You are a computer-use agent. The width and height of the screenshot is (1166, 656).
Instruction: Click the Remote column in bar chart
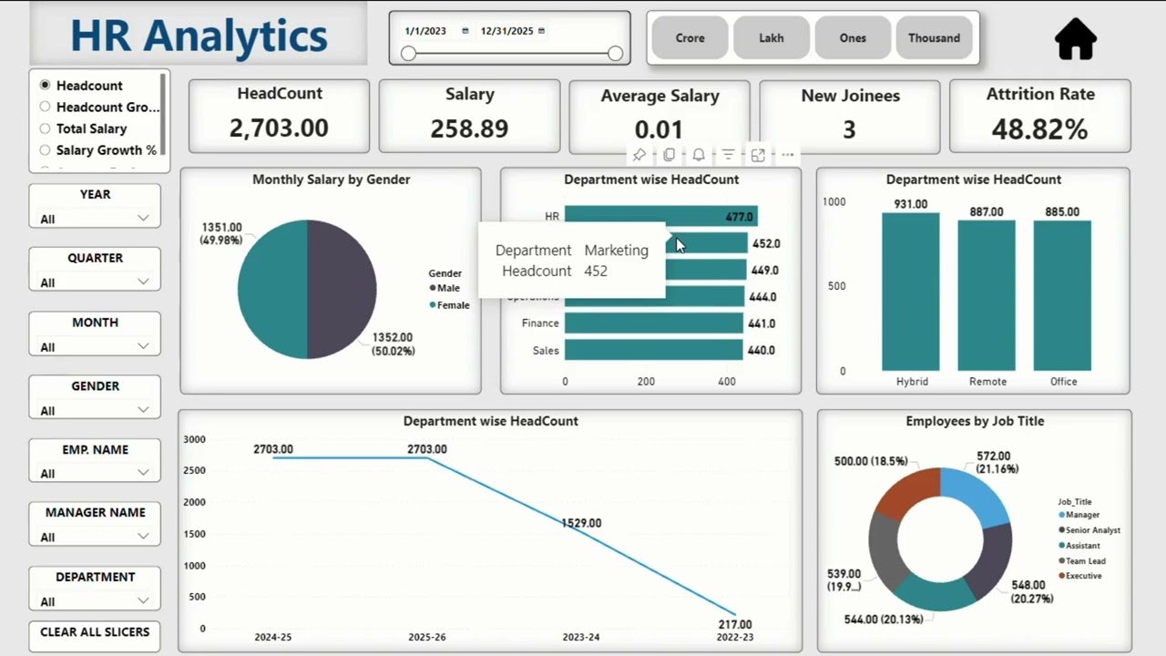987,295
